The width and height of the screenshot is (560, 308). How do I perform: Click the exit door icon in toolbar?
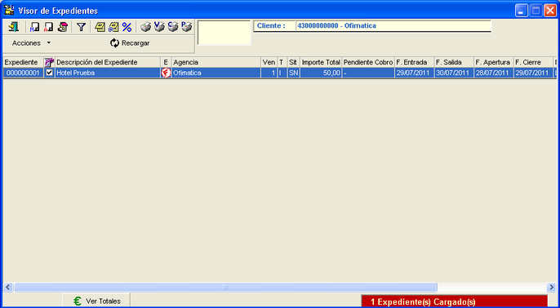[x=14, y=27]
